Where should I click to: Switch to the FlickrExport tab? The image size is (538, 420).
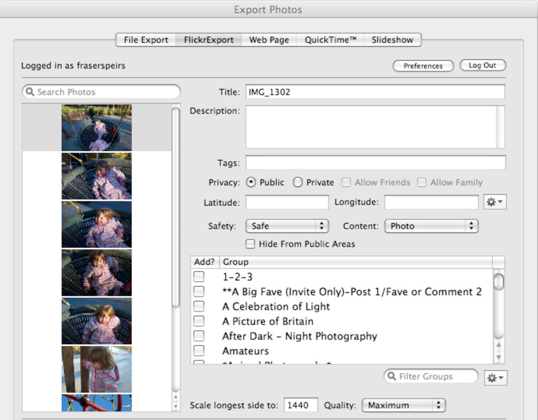[209, 40]
